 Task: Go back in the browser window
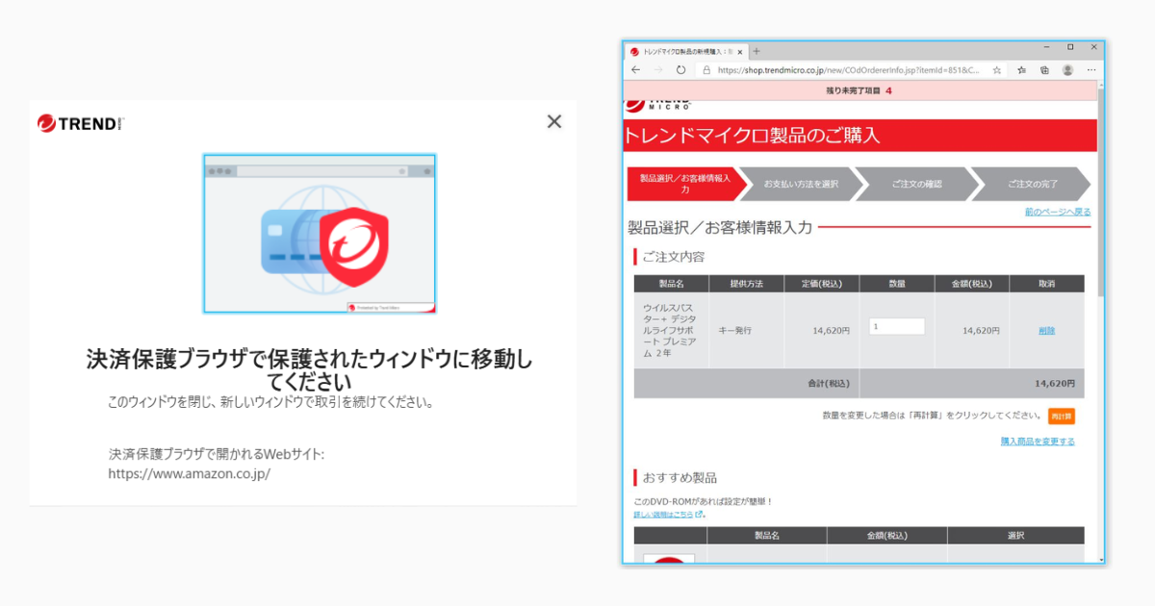[x=635, y=70]
